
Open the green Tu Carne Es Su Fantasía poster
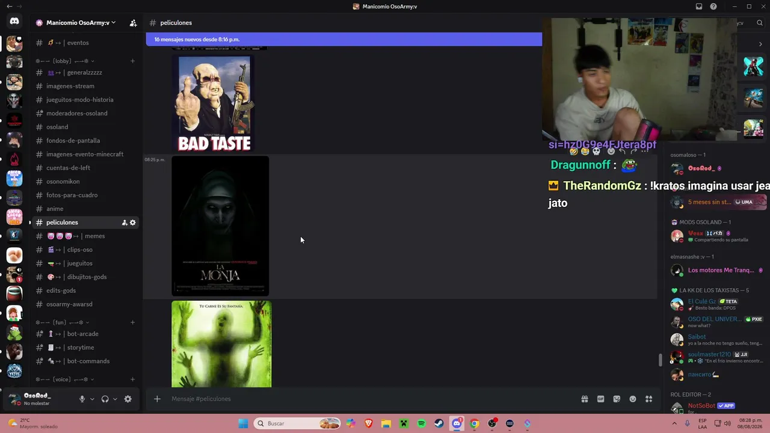221,344
